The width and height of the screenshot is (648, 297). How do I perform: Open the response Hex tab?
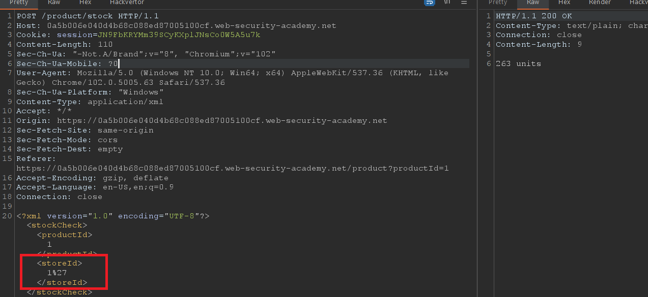pyautogui.click(x=564, y=3)
